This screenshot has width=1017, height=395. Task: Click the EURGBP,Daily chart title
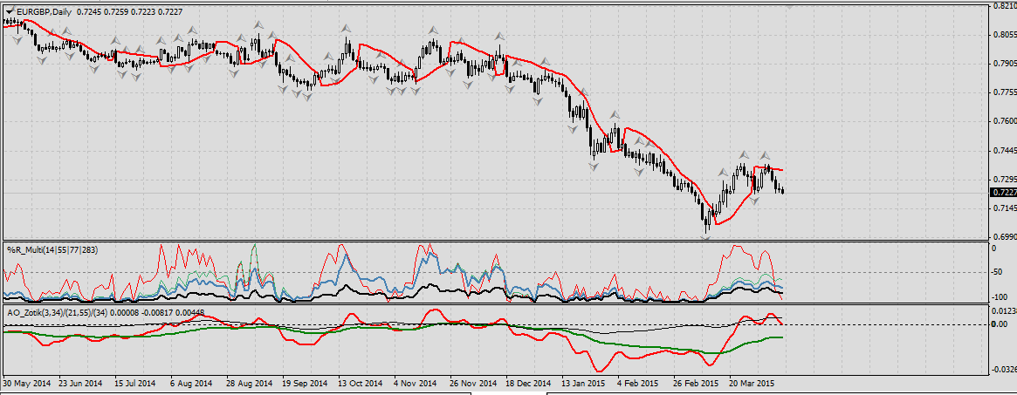(x=44, y=12)
